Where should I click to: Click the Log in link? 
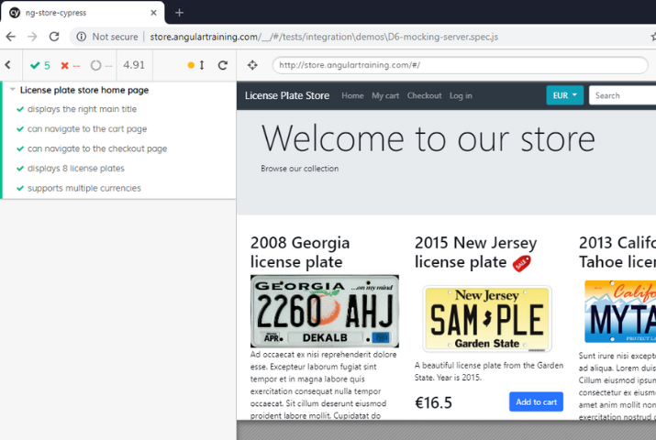point(461,95)
